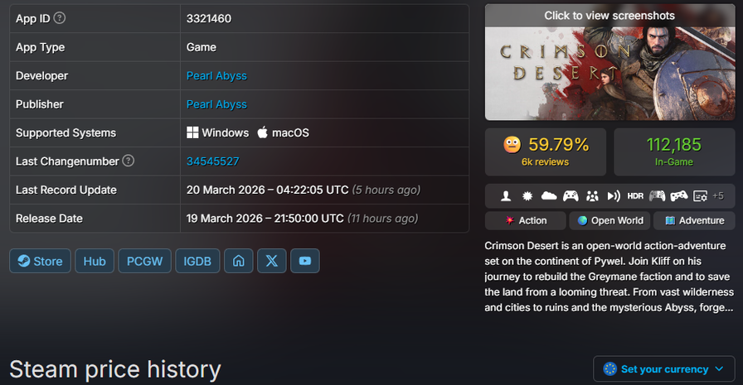Image resolution: width=743 pixels, height=385 pixels.
Task: Click the remote play streaming icon
Action: [614, 195]
